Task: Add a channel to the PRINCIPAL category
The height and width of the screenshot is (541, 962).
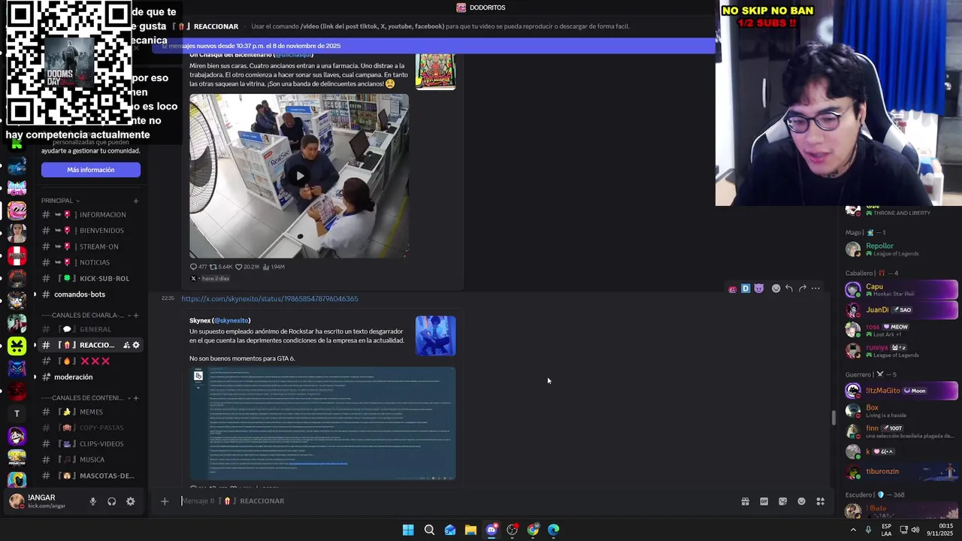Action: pyautogui.click(x=136, y=201)
